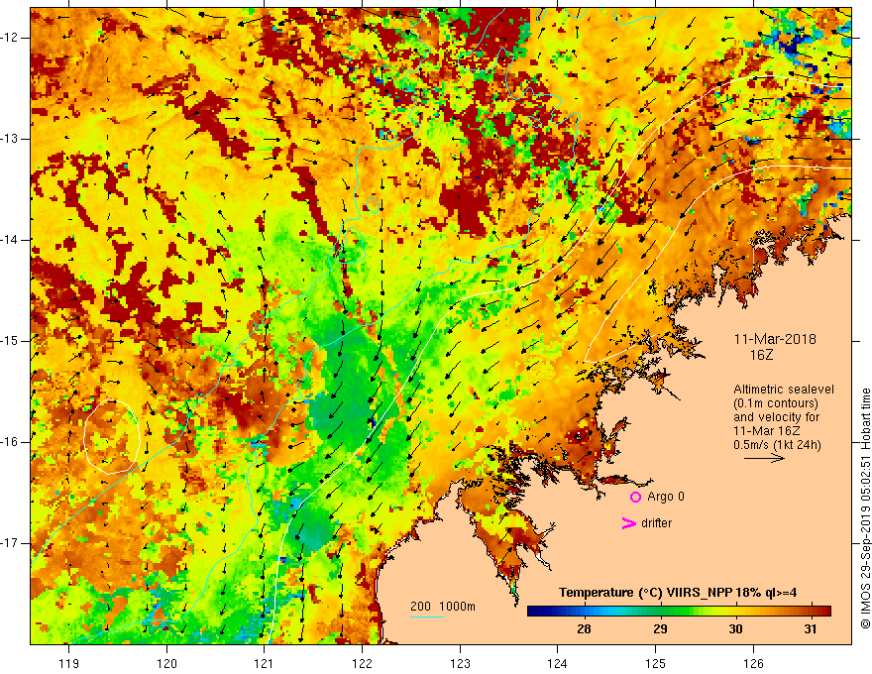Click the longitude label '120'

click(x=166, y=663)
